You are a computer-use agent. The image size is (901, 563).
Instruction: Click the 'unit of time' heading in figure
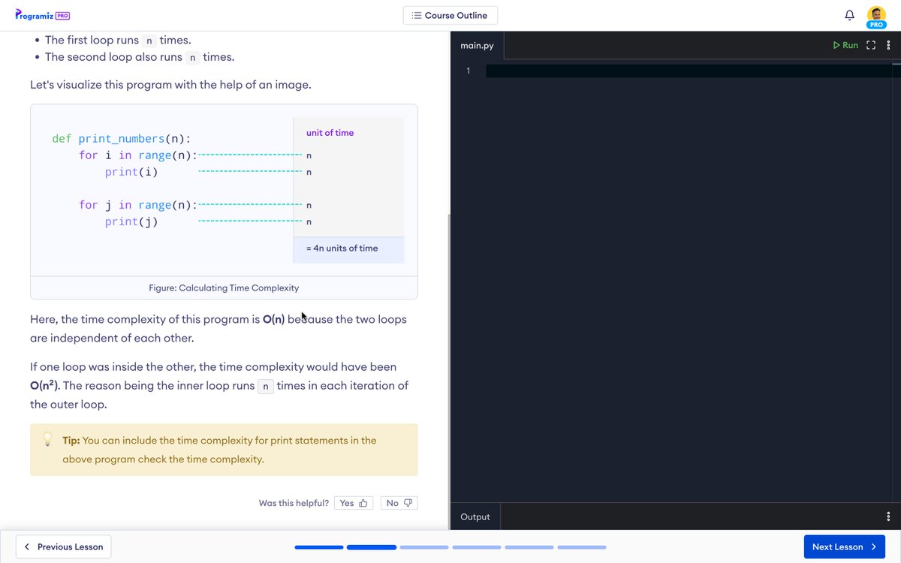[x=330, y=133]
